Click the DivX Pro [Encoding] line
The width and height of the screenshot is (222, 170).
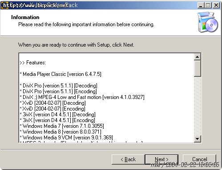(x=58, y=91)
